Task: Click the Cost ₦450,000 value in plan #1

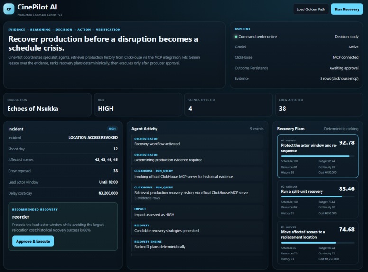Action: [x=327, y=173]
